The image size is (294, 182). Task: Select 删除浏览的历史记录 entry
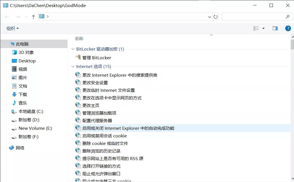[x=101, y=151]
